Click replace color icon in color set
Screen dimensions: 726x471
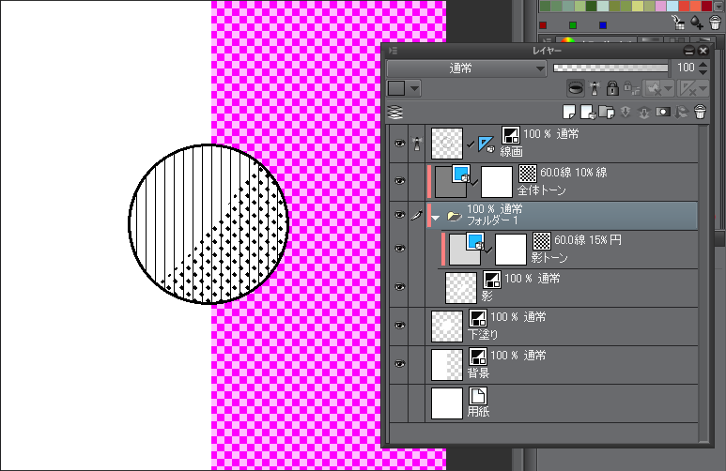[678, 23]
